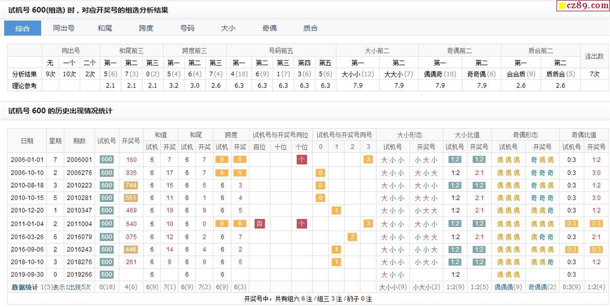610x307 pixels.
Task: Click period number 2019266
Action: click(x=79, y=275)
